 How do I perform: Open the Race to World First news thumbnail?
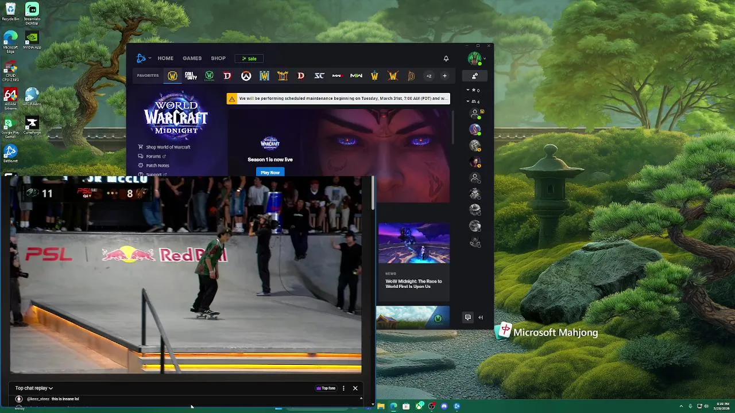coord(414,243)
